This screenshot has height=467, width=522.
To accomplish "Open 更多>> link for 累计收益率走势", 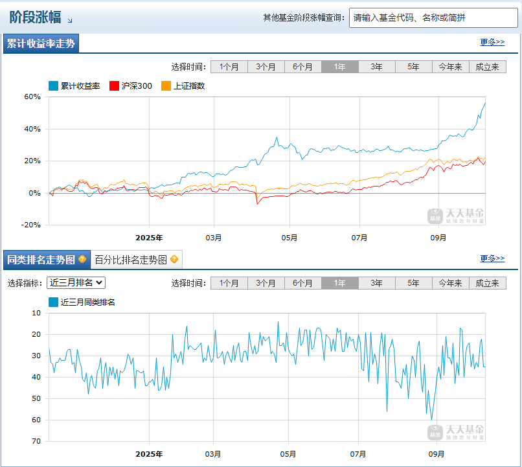I will [492, 42].
